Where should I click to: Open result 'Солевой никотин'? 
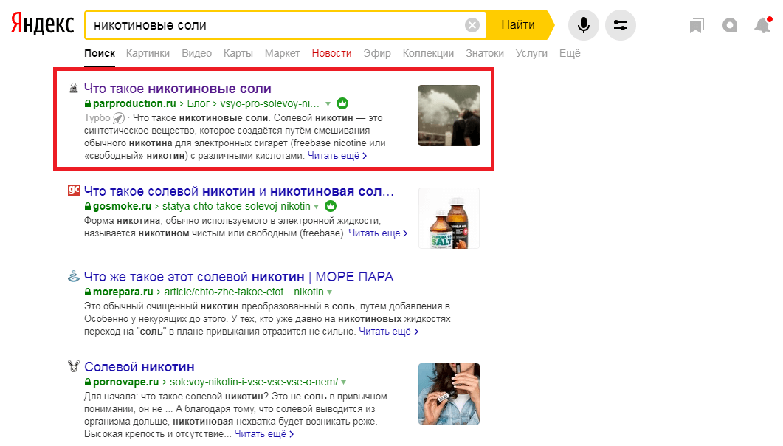(x=139, y=366)
